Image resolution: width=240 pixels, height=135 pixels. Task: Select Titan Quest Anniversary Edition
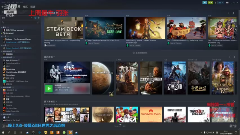point(18,96)
